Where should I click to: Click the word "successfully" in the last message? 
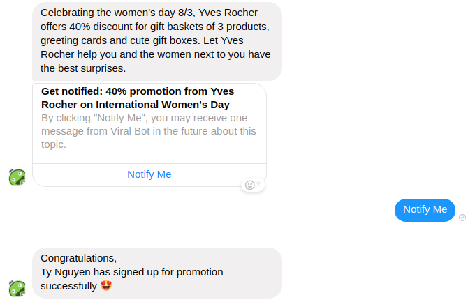[68, 286]
